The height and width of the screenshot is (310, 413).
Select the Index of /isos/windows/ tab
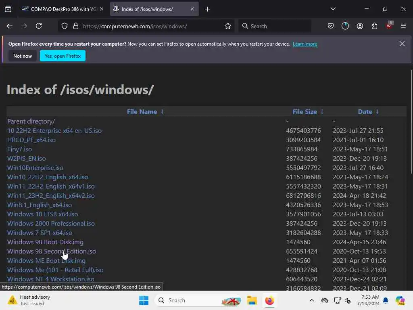(x=154, y=9)
